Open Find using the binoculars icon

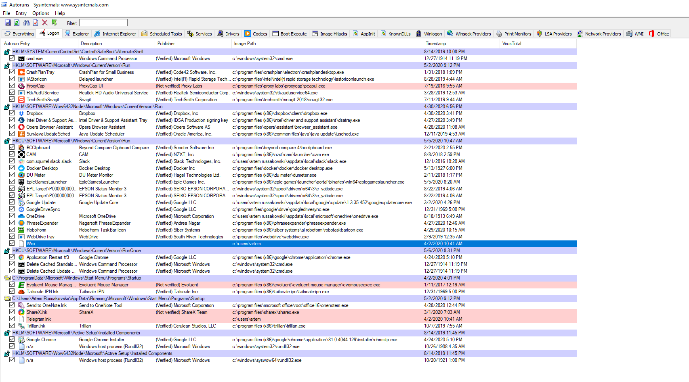pyautogui.click(x=26, y=23)
